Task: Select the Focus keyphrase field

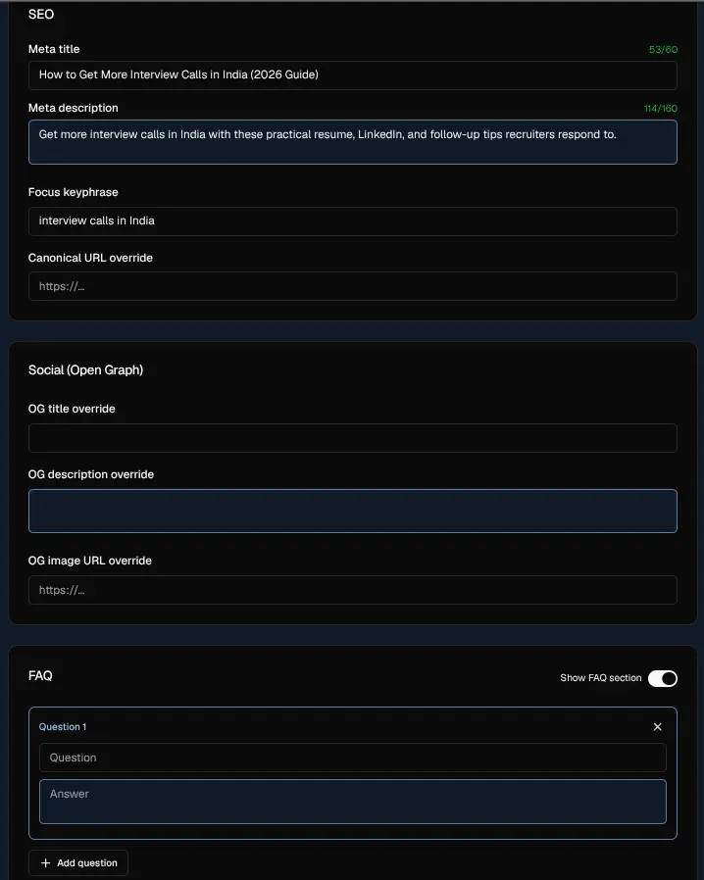Action: 353,221
